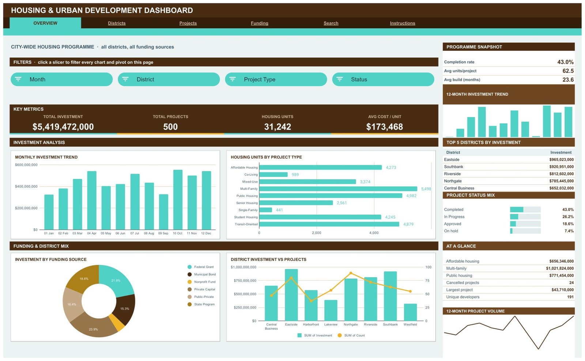The width and height of the screenshot is (585, 361).
Task: Select the Cancelled projects value 24
Action: point(571,283)
